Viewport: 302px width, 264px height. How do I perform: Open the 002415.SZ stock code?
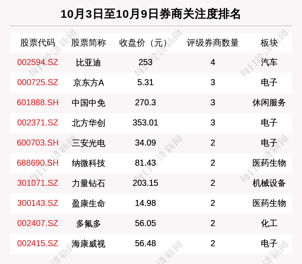[38, 244]
